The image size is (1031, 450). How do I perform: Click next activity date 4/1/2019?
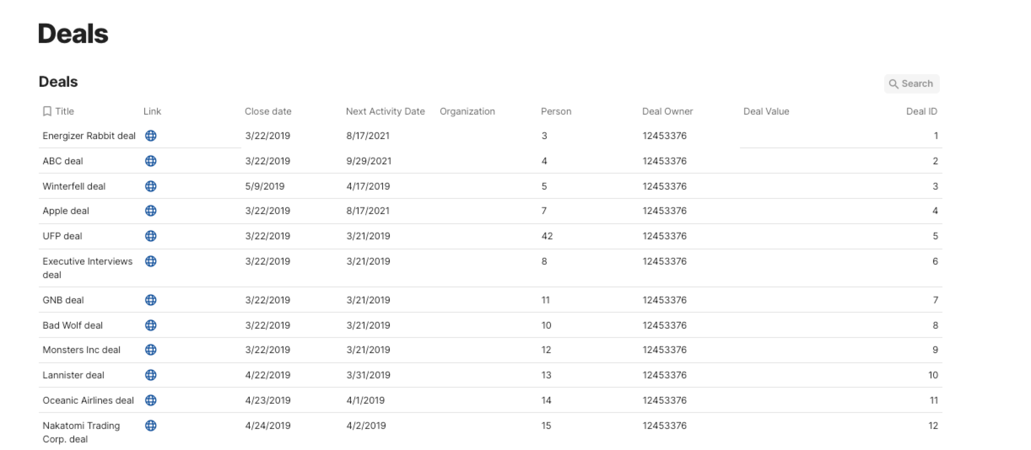click(365, 400)
